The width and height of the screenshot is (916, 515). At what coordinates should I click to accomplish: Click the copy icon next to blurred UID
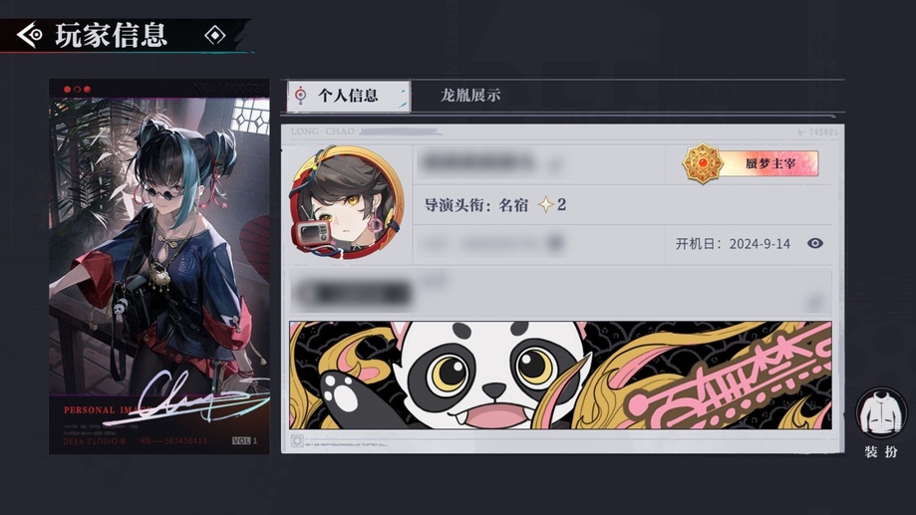tap(556, 242)
